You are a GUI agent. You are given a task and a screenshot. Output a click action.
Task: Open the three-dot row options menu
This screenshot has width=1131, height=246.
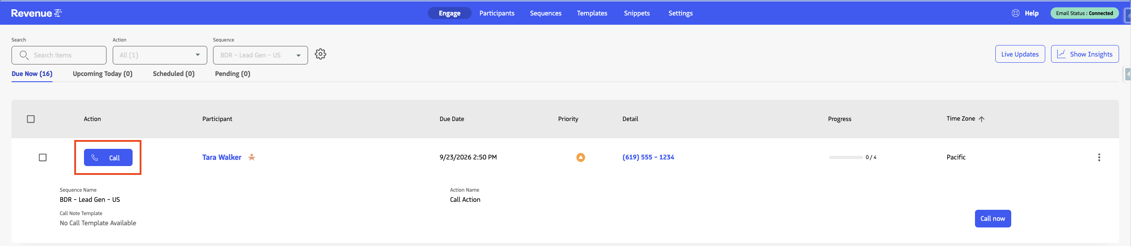pyautogui.click(x=1099, y=157)
